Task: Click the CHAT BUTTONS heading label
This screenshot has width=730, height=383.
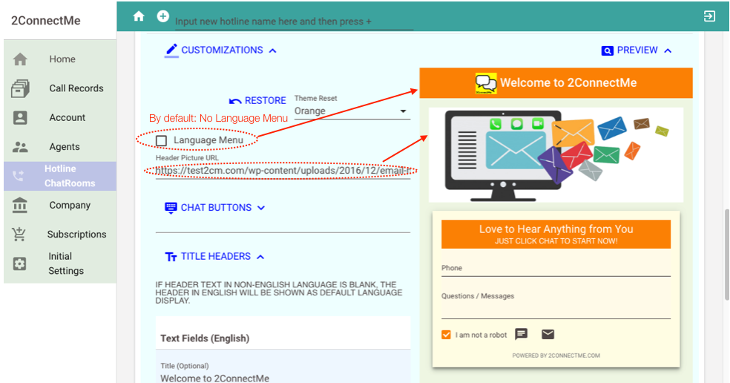Action: click(x=216, y=208)
